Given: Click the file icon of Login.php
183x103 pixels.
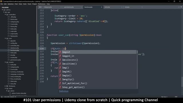Looking at the screenshot, I should (9, 31).
